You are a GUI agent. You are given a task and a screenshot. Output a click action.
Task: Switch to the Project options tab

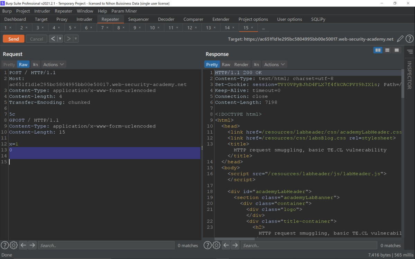[253, 19]
